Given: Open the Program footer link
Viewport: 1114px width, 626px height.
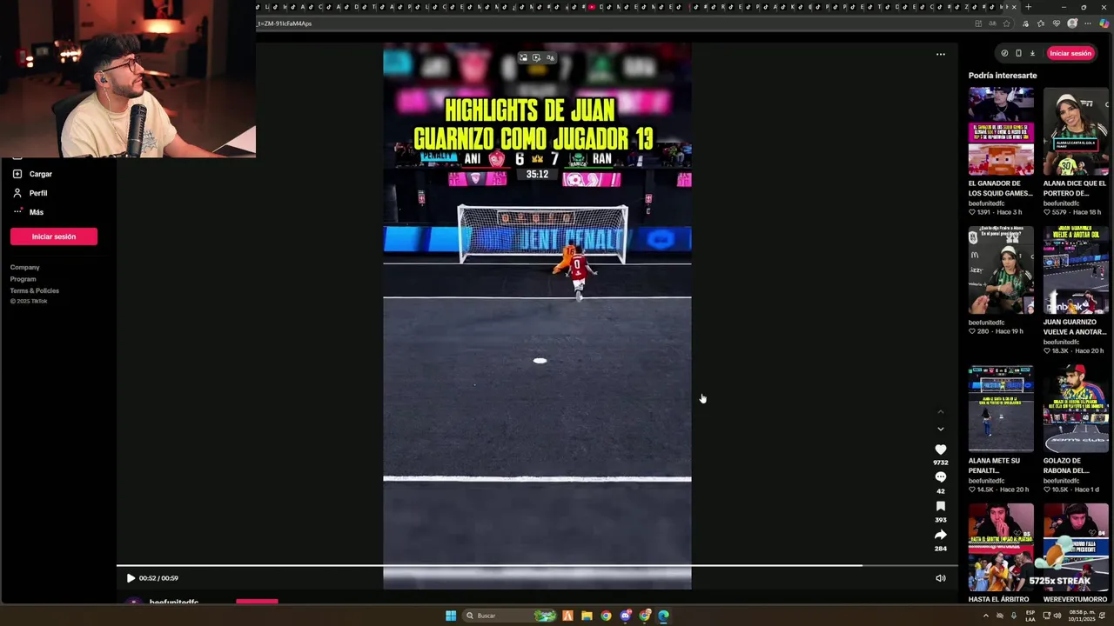Looking at the screenshot, I should [x=23, y=279].
